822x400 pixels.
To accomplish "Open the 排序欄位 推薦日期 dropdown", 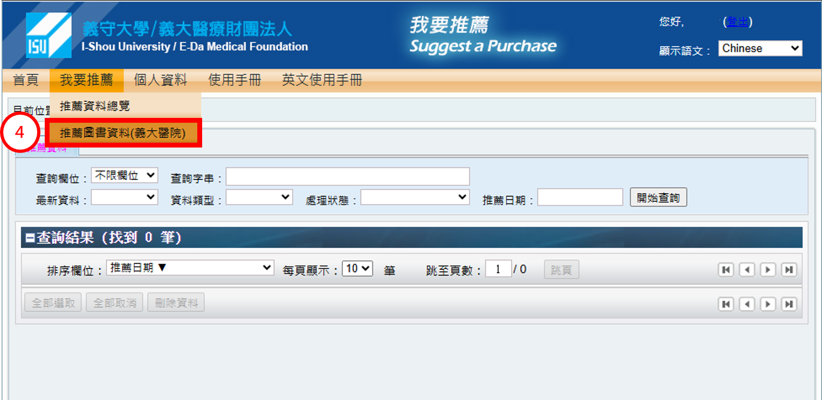I will click(x=190, y=268).
